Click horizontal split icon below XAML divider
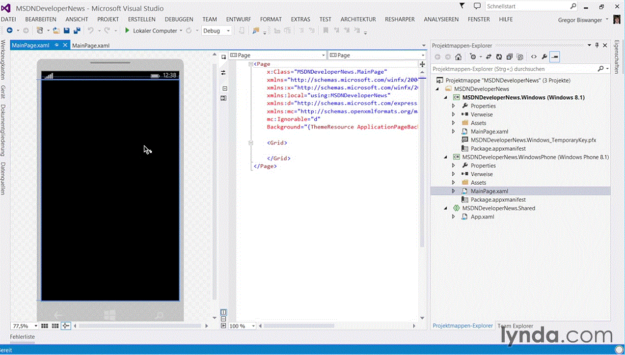Viewport: 625px width, 355px height. [223, 319]
